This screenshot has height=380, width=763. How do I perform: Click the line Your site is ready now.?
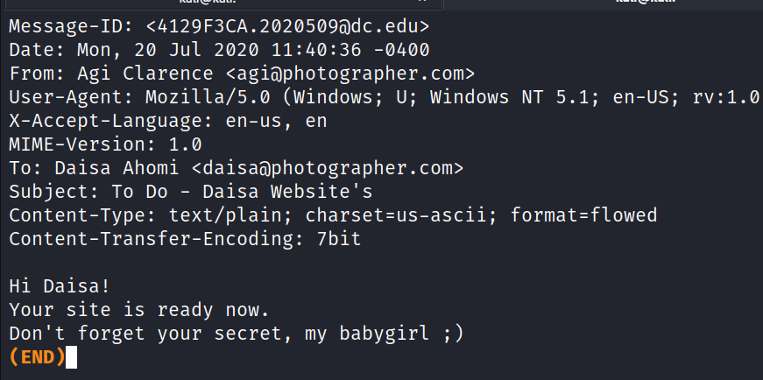tap(138, 310)
